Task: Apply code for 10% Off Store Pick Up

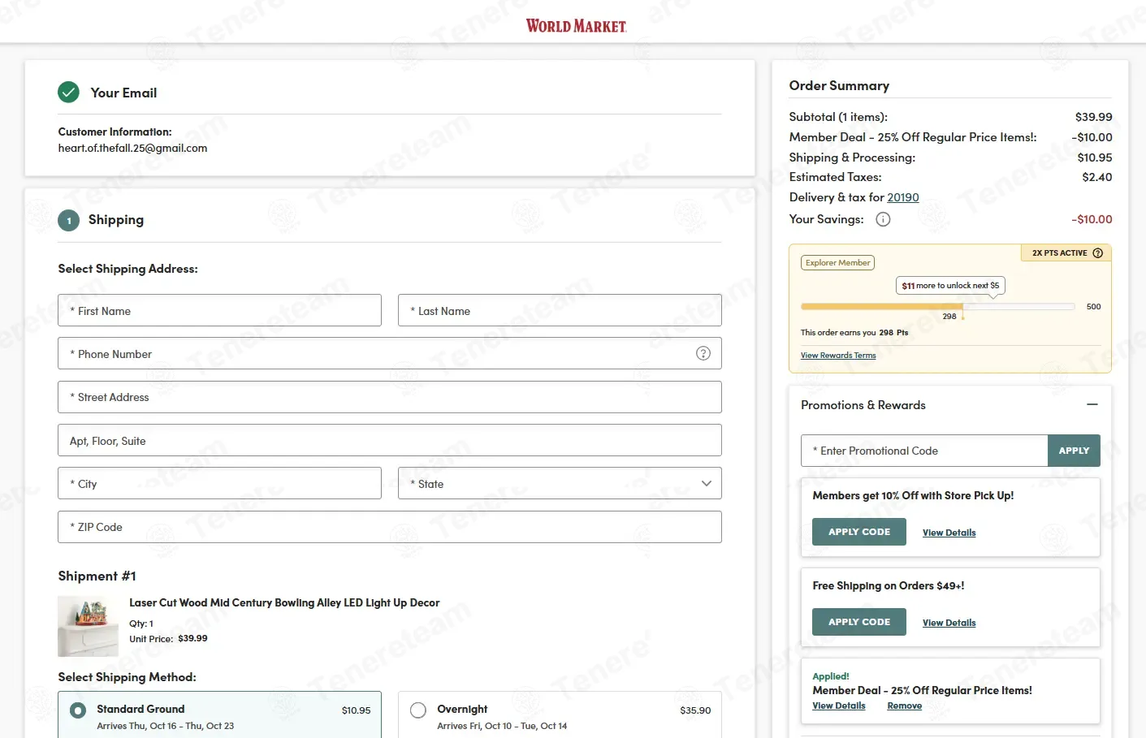Action: click(x=859, y=532)
